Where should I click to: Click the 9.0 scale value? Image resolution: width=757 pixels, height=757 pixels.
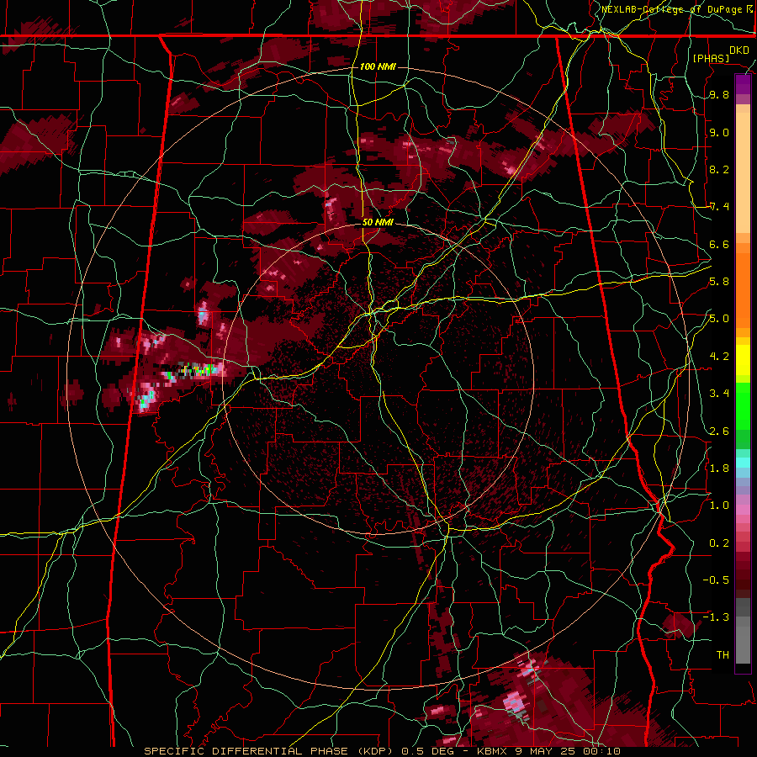point(719,132)
